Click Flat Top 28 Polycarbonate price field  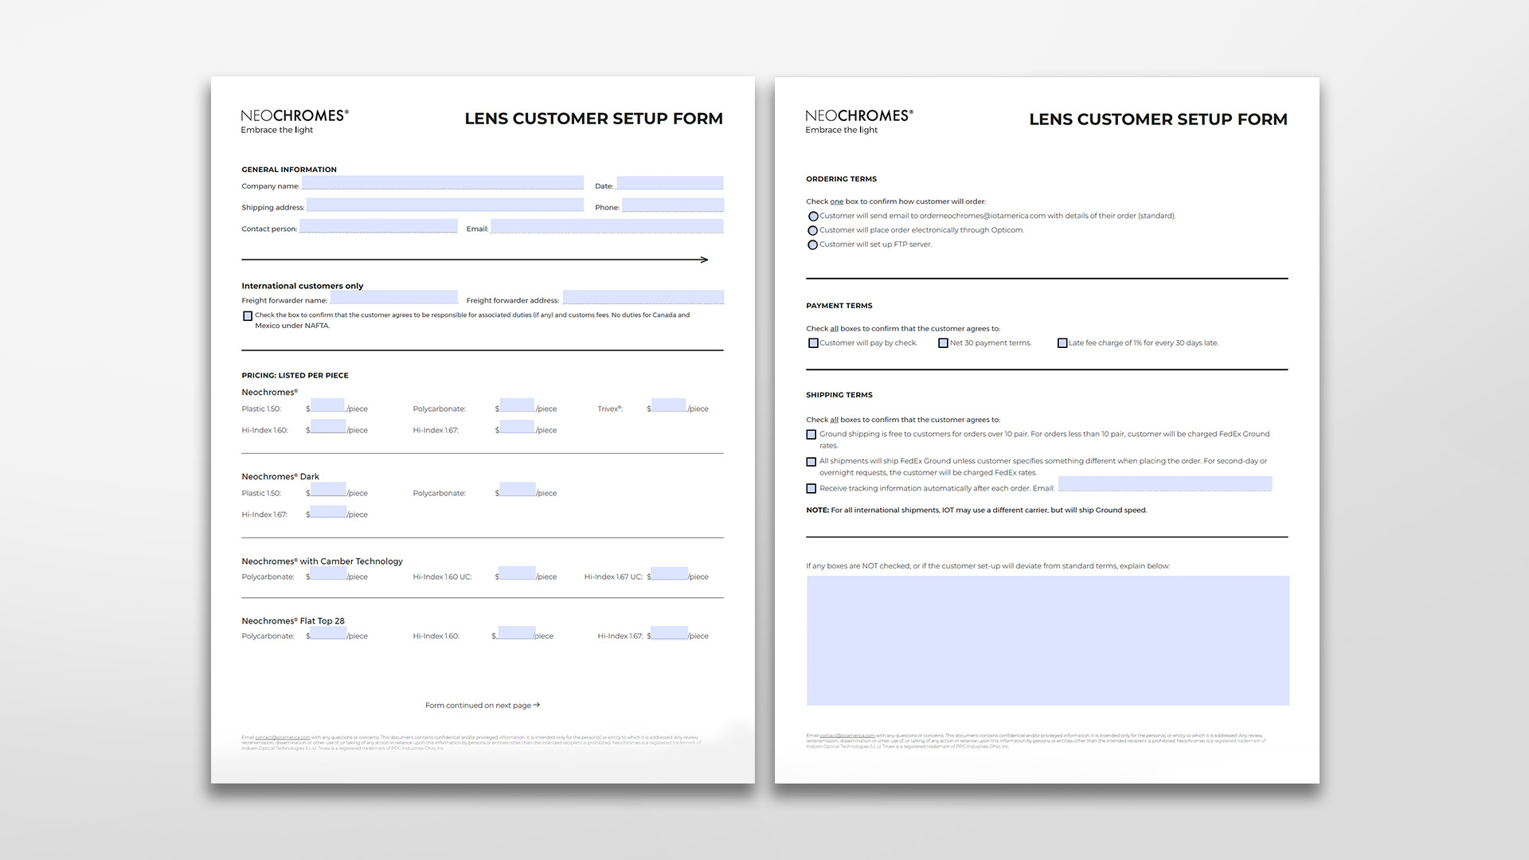click(x=327, y=633)
